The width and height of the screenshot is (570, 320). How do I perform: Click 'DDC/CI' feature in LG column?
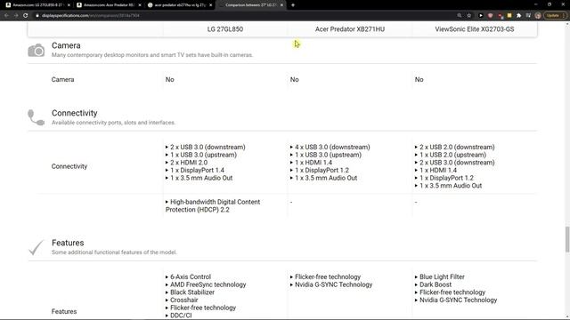click(x=181, y=316)
